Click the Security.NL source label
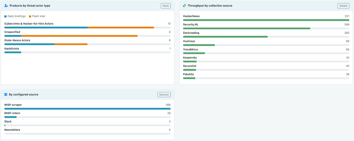This screenshot has width=354, height=141. tap(191, 25)
